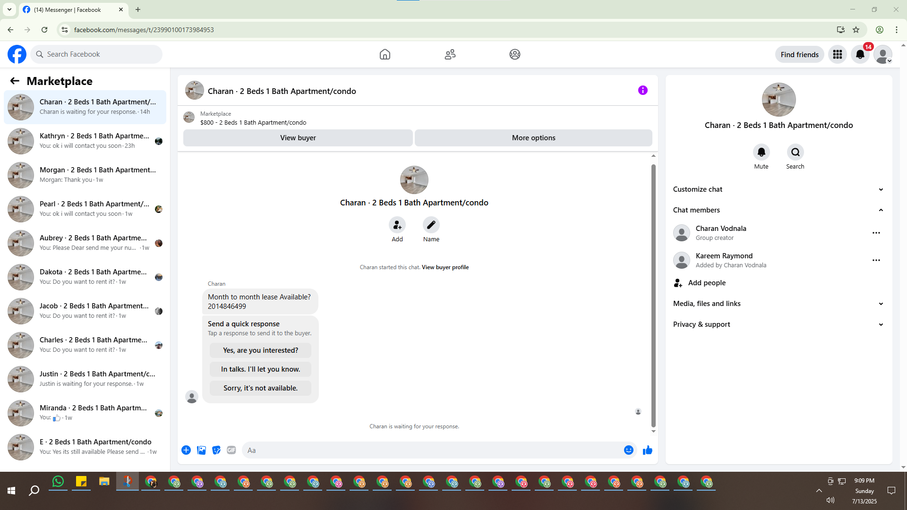Open the sticker picker icon

(216, 450)
